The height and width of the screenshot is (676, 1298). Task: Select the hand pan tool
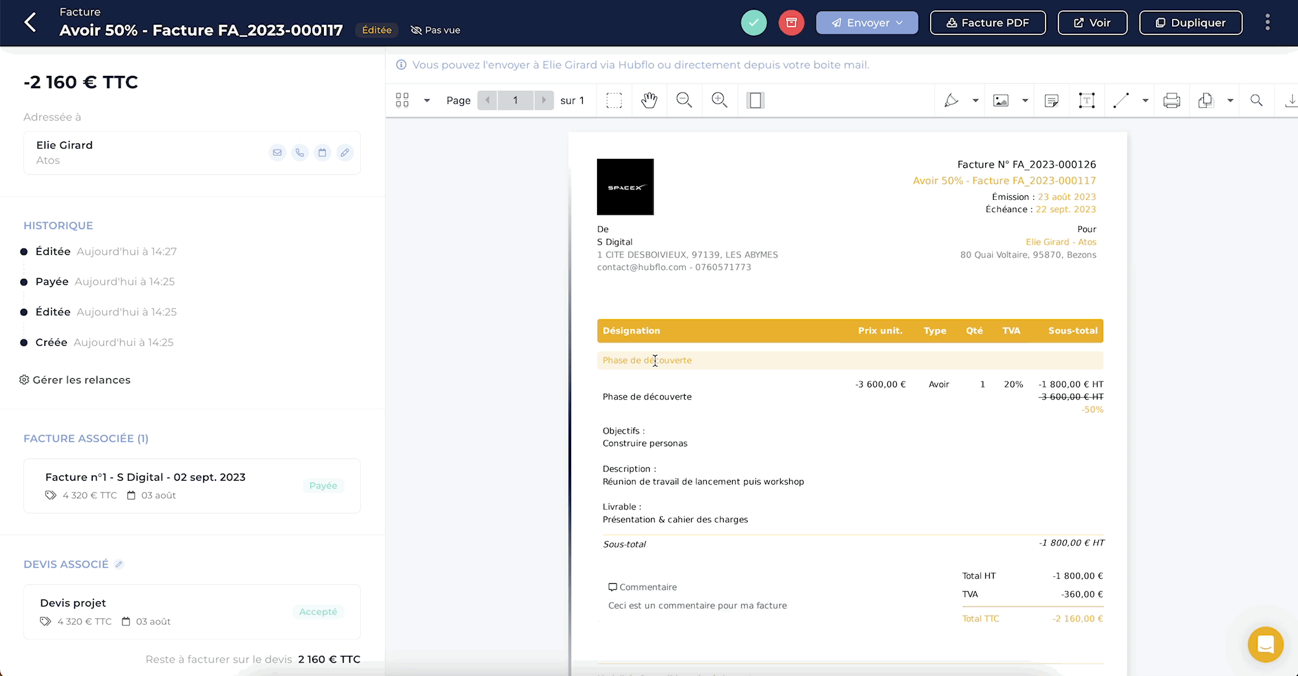point(649,101)
